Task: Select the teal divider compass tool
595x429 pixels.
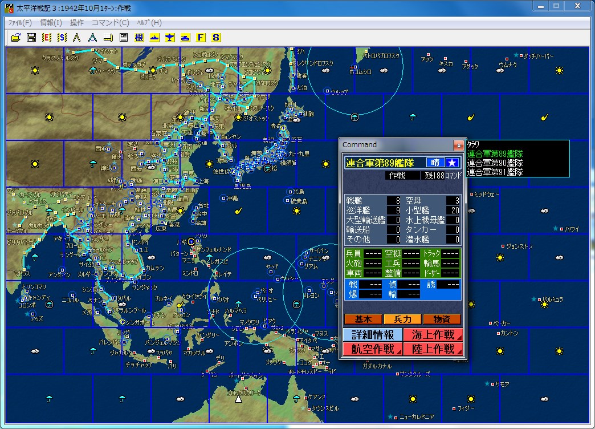Action: click(x=92, y=37)
